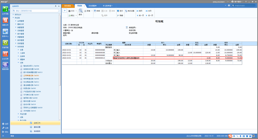Click the 注销 logout icon at bottom left
The height and width of the screenshot is (139, 258).
point(3,128)
